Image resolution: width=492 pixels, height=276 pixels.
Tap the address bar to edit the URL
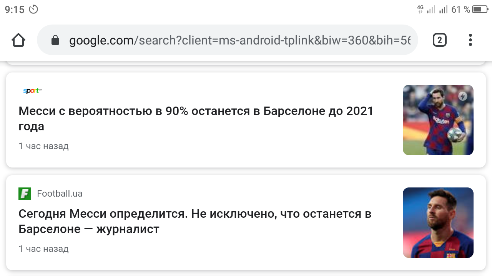pyautogui.click(x=231, y=40)
